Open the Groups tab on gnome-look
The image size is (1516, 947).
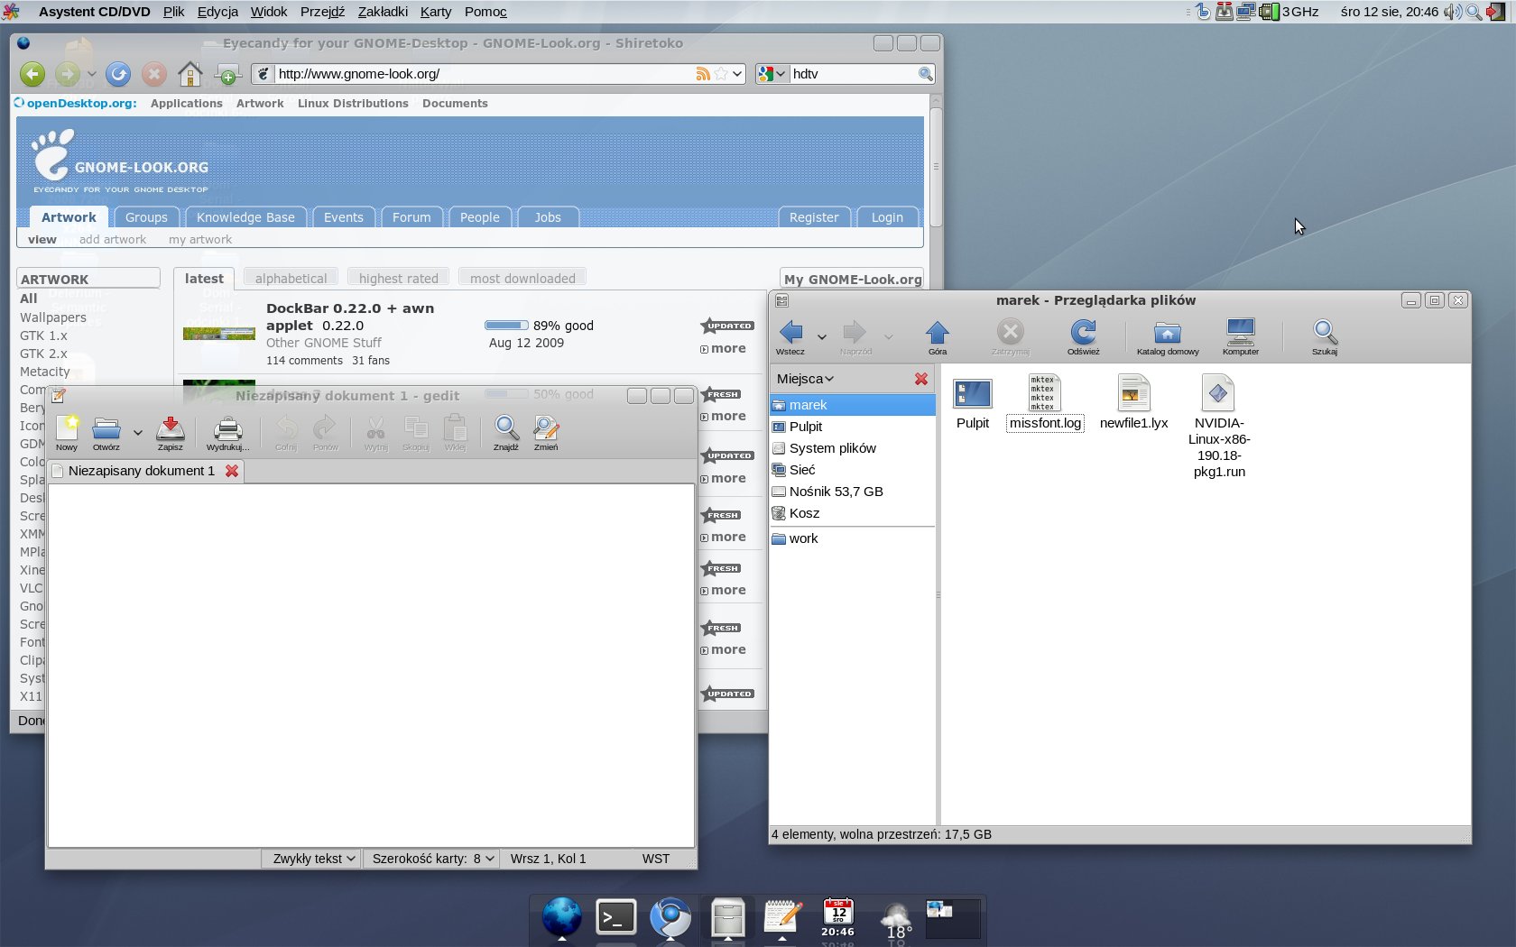click(x=146, y=217)
